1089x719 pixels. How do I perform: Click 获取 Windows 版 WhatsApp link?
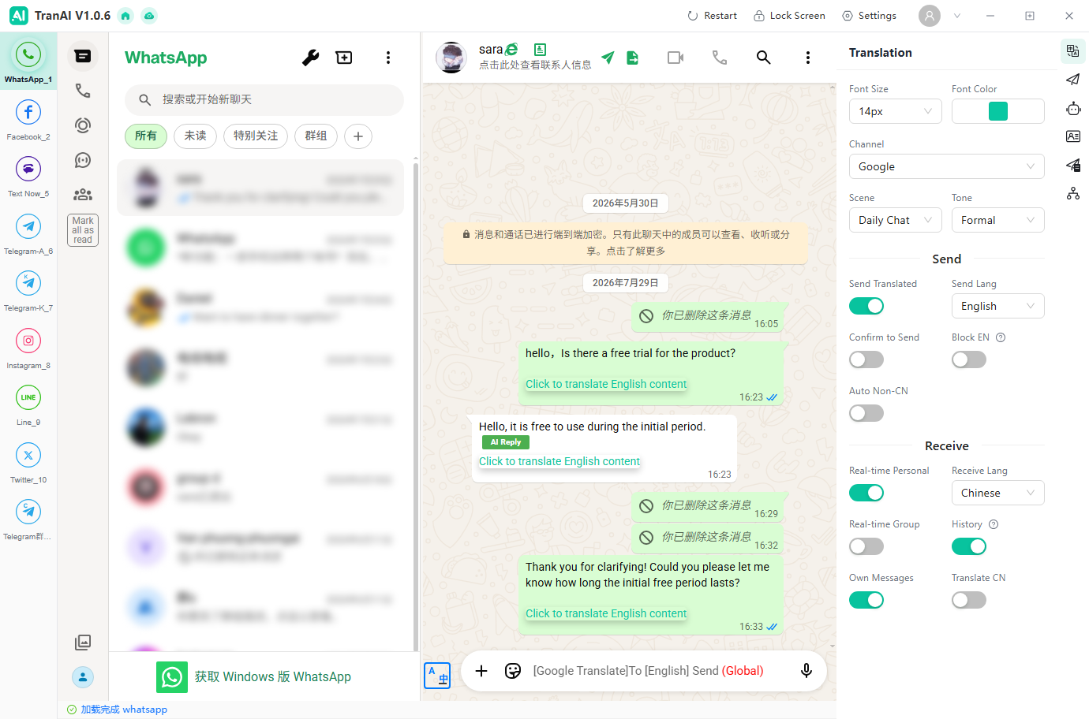[253, 676]
